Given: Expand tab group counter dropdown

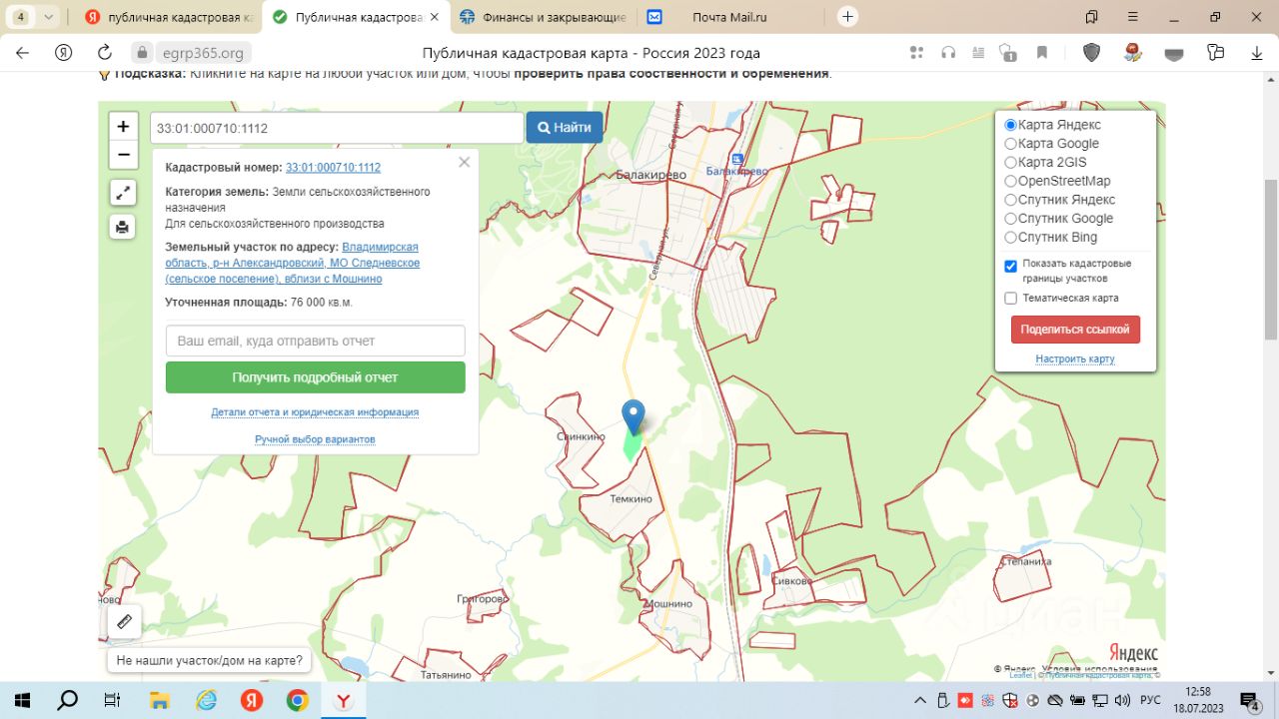Looking at the screenshot, I should coord(48,17).
